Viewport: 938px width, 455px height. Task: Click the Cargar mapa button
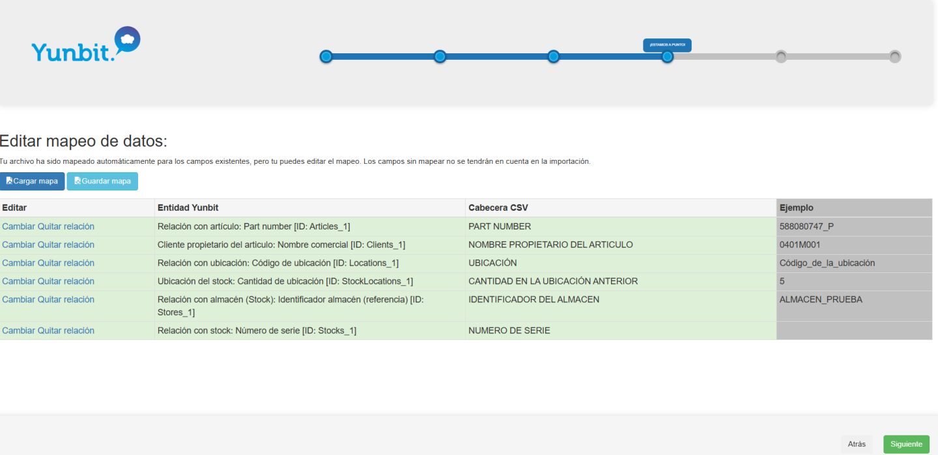coord(32,181)
